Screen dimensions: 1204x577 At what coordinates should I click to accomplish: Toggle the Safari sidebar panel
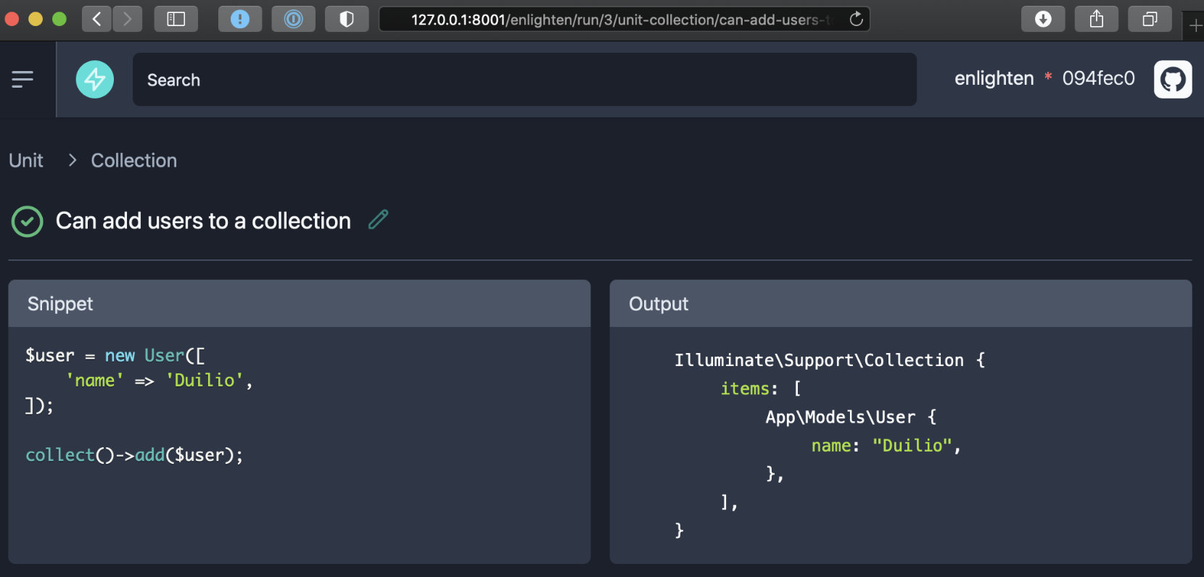click(x=176, y=19)
